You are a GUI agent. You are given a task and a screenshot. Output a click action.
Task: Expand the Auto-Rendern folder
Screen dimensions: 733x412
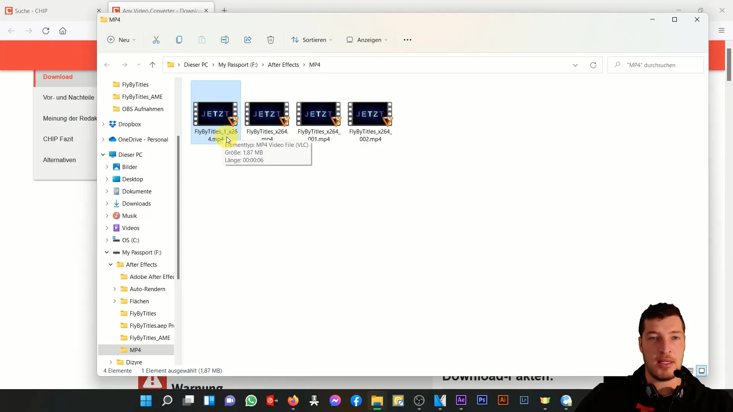pos(115,289)
